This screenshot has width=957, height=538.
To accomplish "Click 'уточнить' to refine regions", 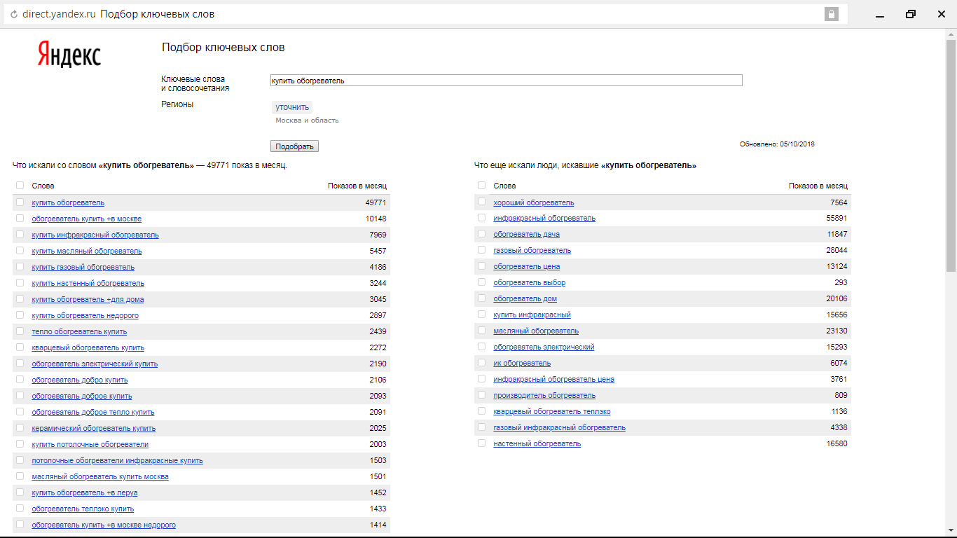I will pos(292,107).
